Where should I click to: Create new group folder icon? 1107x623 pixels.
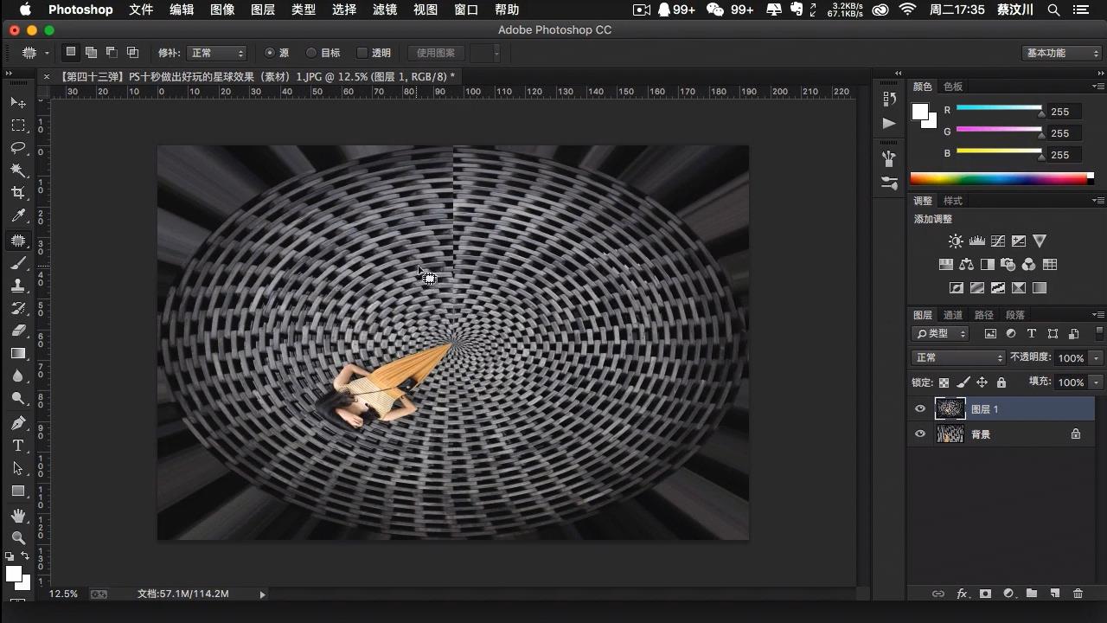tap(1032, 594)
